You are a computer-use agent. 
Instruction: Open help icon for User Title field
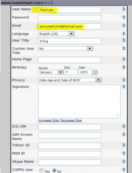click(124, 40)
